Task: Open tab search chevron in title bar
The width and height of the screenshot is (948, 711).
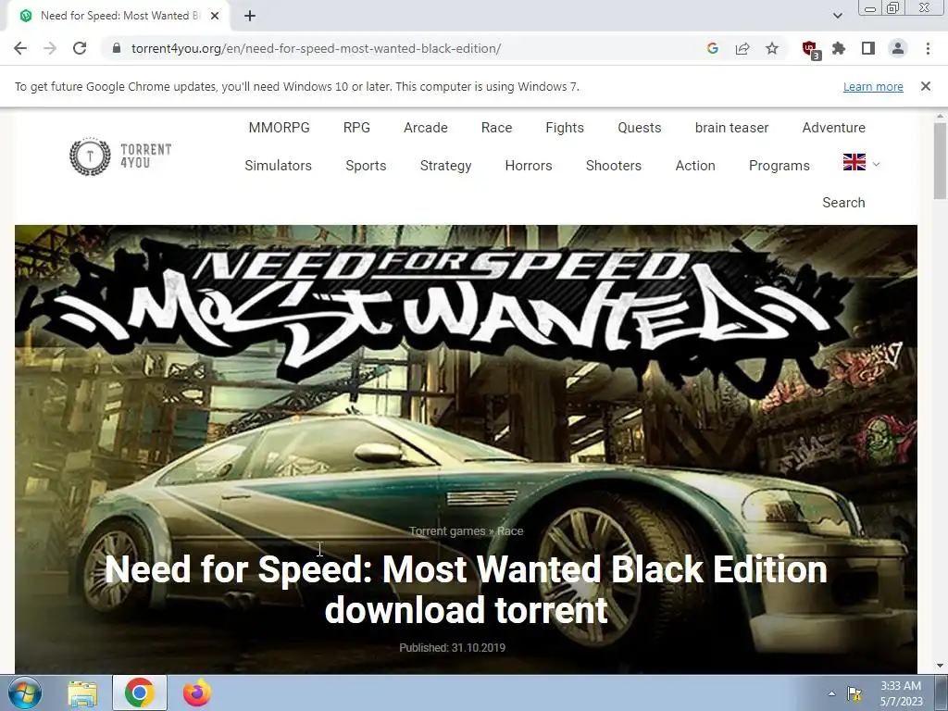Action: 837,16
